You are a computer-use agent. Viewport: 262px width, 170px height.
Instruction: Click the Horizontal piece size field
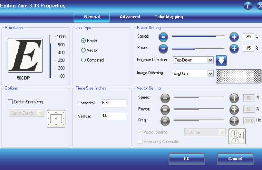(113, 103)
